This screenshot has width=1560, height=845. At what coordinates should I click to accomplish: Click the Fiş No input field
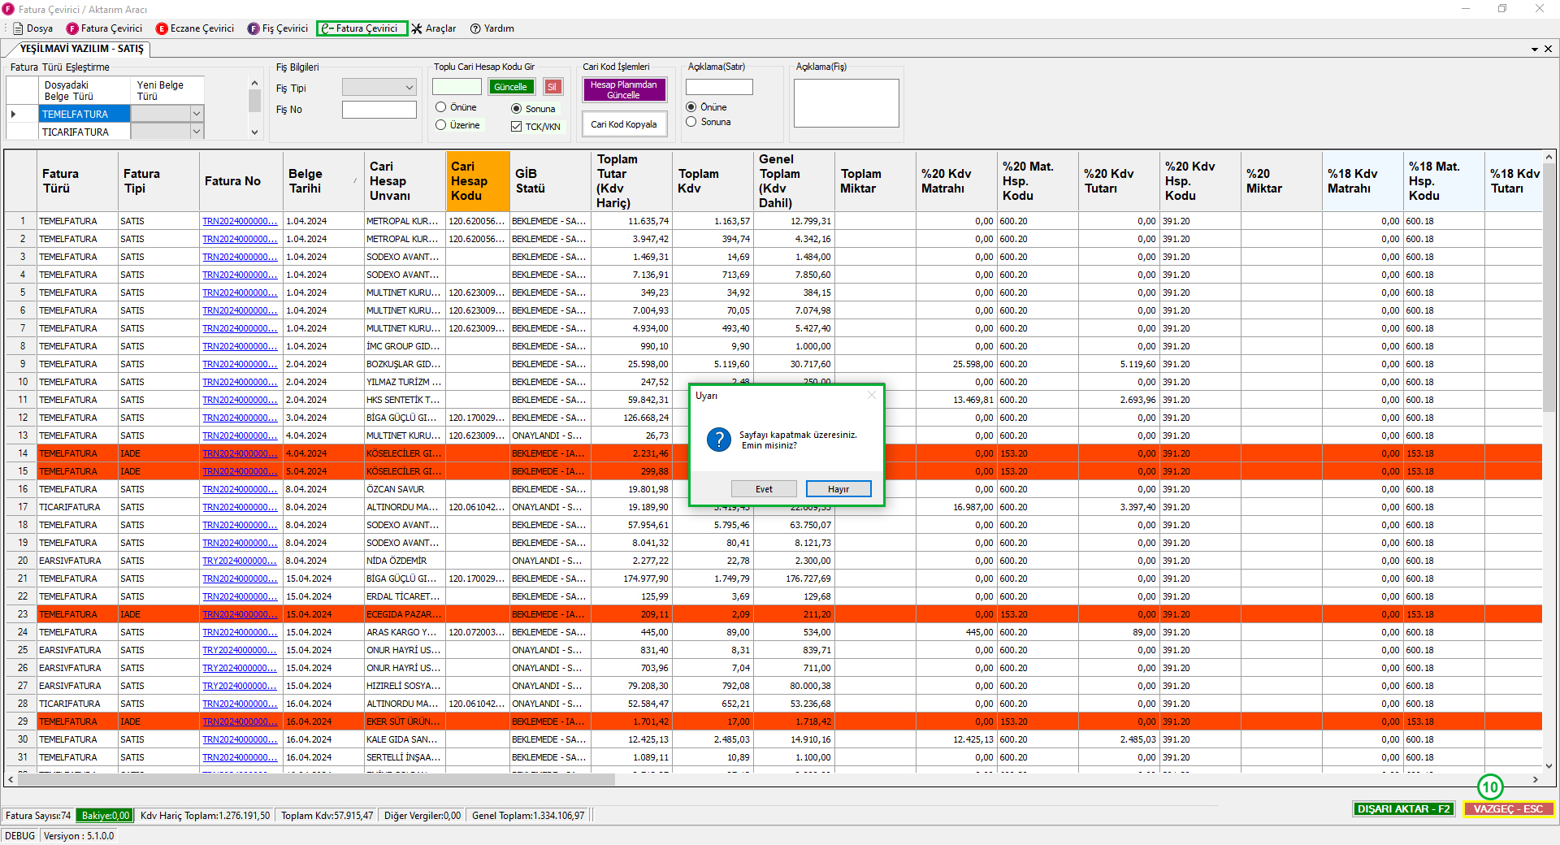tap(379, 110)
